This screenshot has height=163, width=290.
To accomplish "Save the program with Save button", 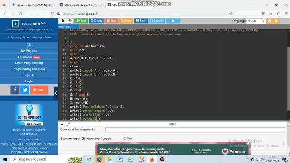I will [x=141, y=21].
